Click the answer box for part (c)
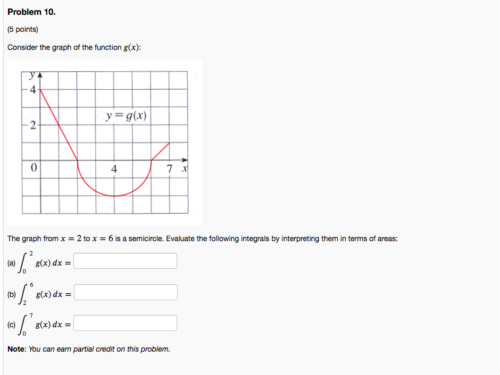Image resolution: width=500 pixels, height=375 pixels. [x=126, y=322]
